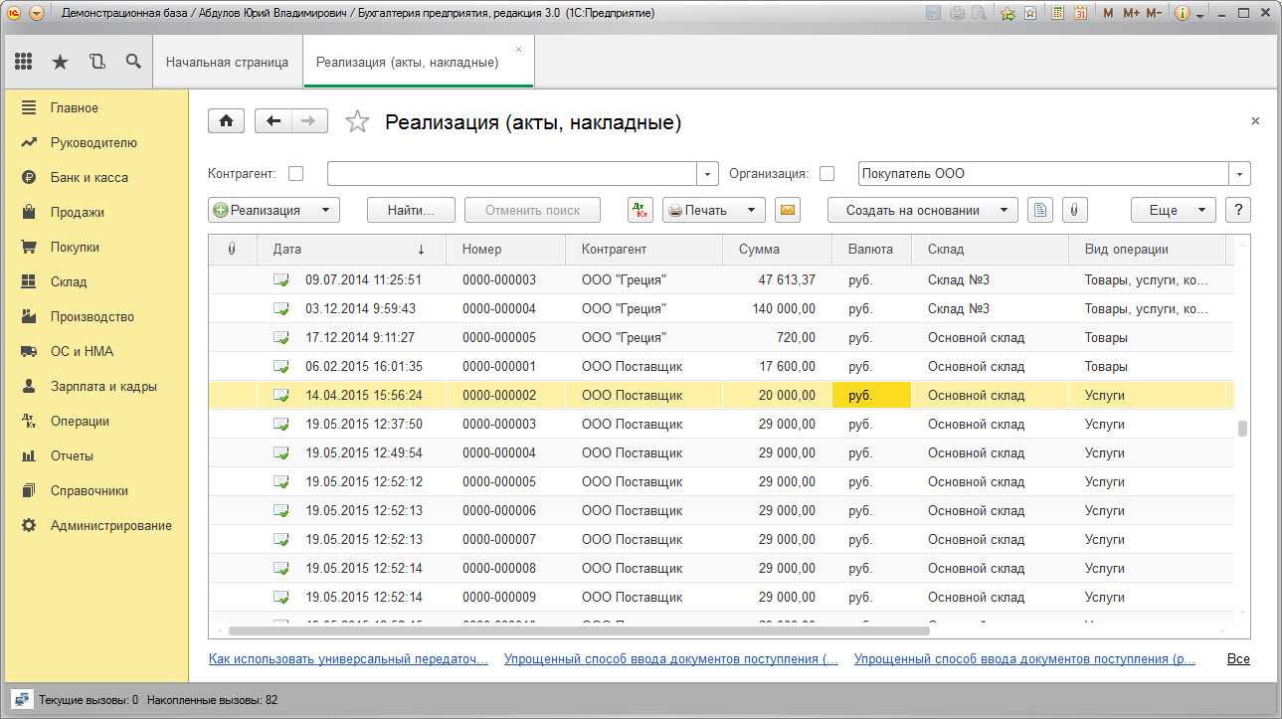Click the Найти... button
Viewport: 1282px width, 719px height.
[x=411, y=210]
